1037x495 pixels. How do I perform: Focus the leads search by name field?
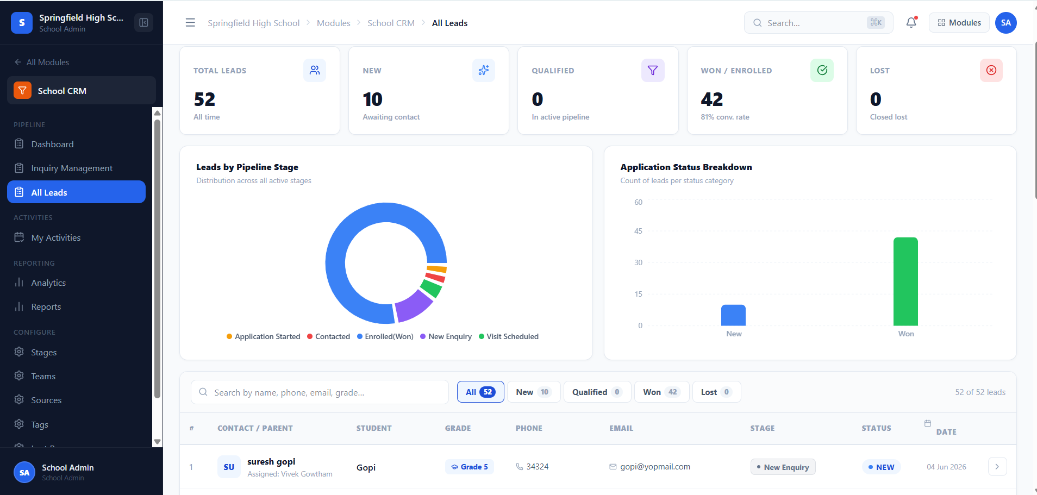[320, 392]
